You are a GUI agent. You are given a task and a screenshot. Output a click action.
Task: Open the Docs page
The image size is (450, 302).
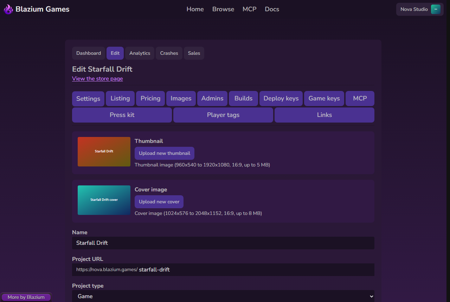click(272, 9)
